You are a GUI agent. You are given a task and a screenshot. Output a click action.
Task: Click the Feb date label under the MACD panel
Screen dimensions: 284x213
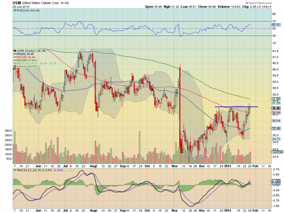point(255,211)
